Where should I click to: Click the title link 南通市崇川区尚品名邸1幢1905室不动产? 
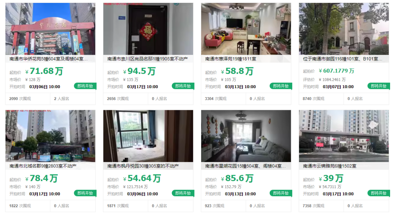[148, 59]
